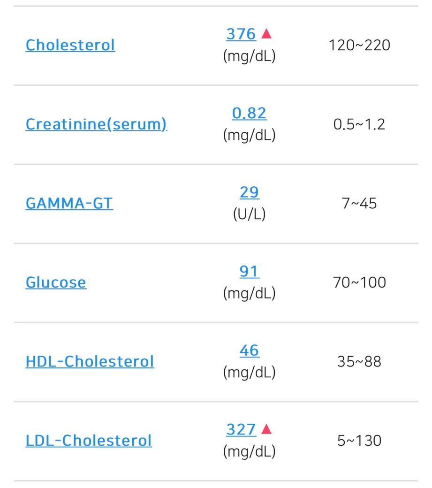Click the LDL-Cholesterol result value 327
This screenshot has height=488, width=432.
(x=241, y=429)
